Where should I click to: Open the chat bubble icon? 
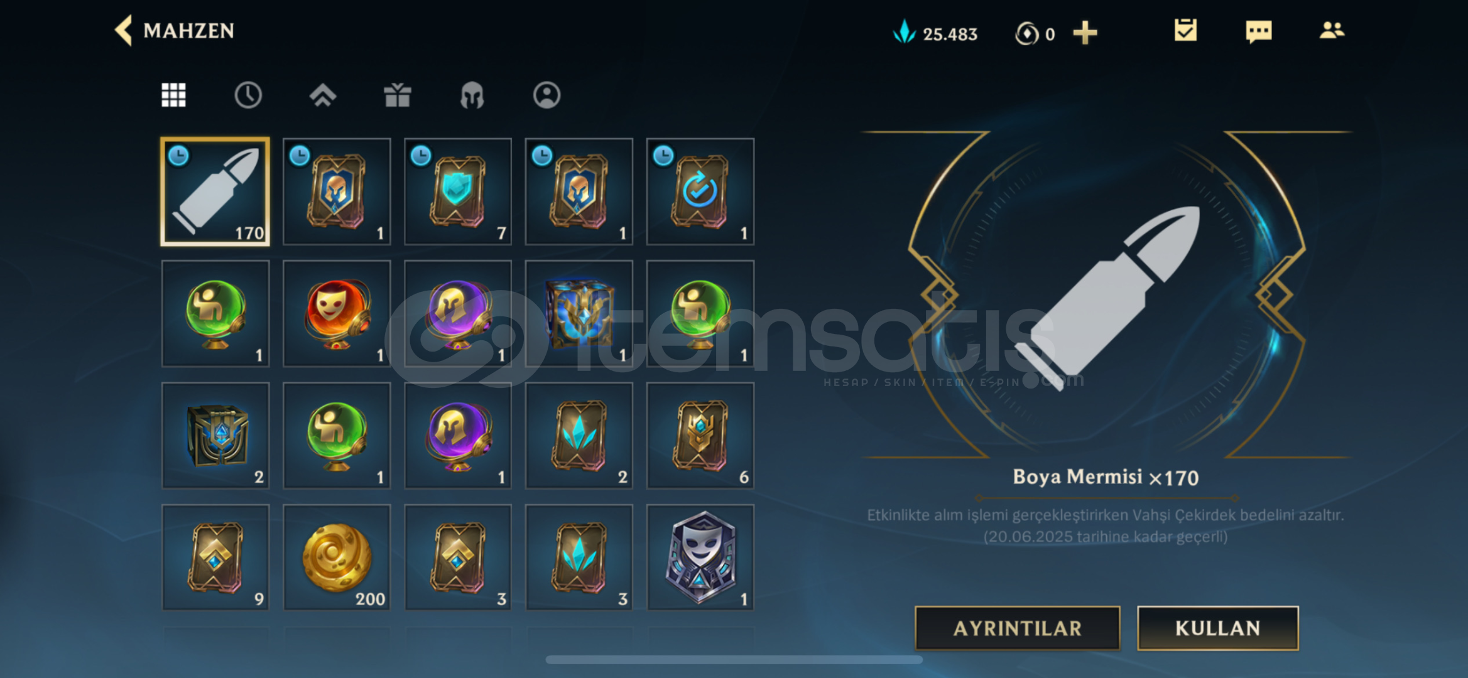click(1258, 31)
